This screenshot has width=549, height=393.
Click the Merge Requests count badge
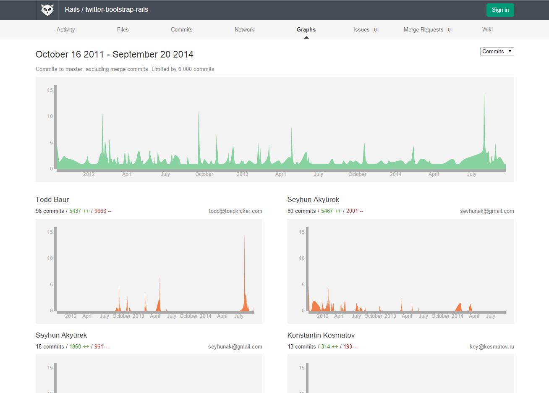coord(449,30)
